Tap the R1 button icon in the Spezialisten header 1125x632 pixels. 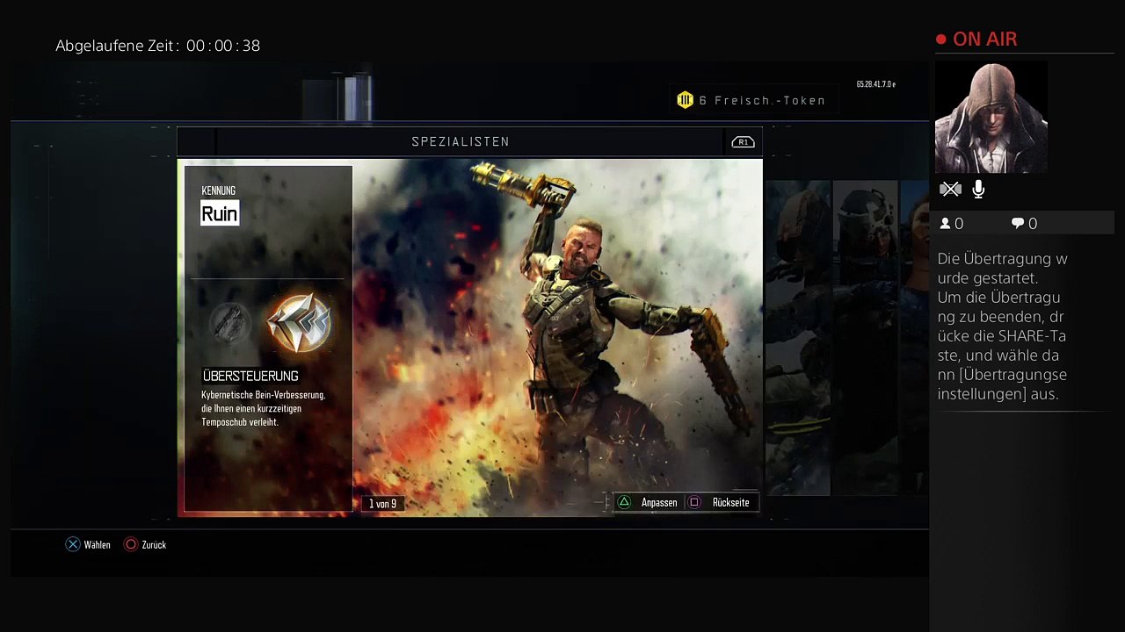(743, 142)
